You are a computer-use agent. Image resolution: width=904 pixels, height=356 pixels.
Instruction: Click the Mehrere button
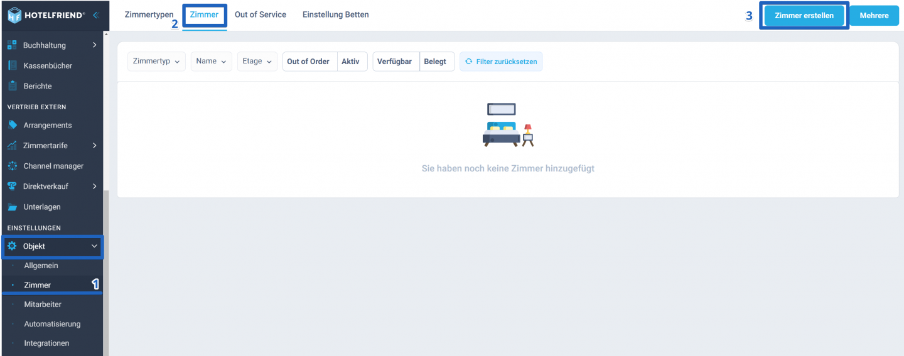pyautogui.click(x=874, y=16)
